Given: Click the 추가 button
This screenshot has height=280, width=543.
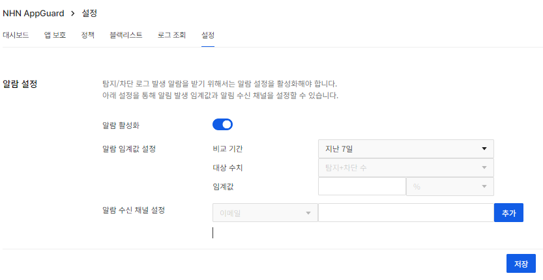Looking at the screenshot, I should click(508, 213).
